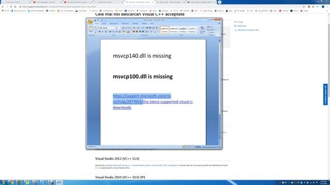Image resolution: width=330 pixels, height=185 pixels.
Task: Open Customize Quick Access Toolbar dropdown
Action: (105, 20)
